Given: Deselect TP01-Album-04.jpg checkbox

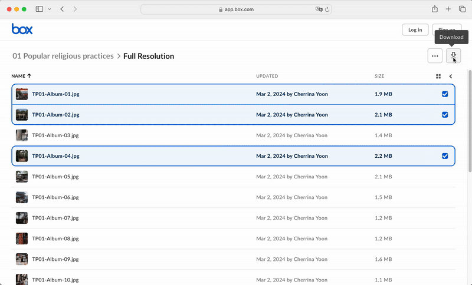Looking at the screenshot, I should coord(445,156).
